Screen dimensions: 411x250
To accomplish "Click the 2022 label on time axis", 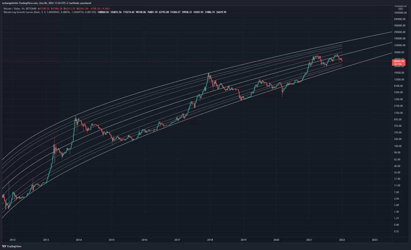I will (x=342, y=240).
